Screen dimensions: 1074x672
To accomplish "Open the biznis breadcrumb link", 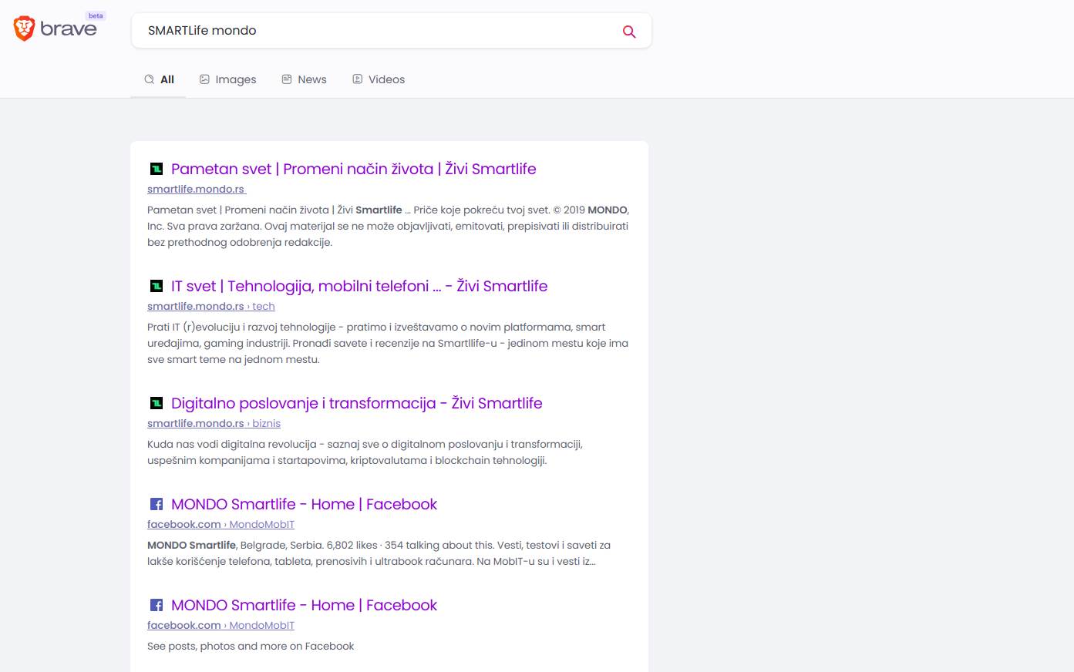I will [266, 423].
